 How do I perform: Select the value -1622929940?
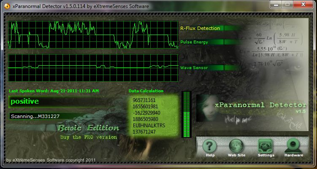(146, 113)
